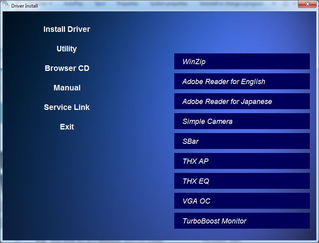The width and height of the screenshot is (319, 243).
Task: Click the Driver Install window icon in title bar
Action: 6,6
